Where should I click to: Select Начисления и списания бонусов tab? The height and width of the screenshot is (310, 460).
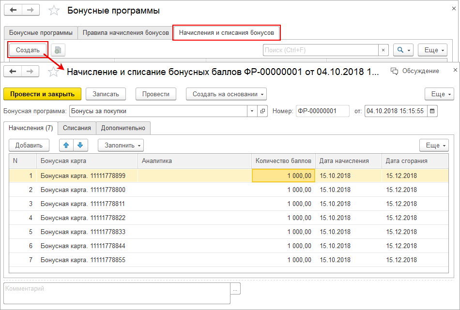[227, 32]
